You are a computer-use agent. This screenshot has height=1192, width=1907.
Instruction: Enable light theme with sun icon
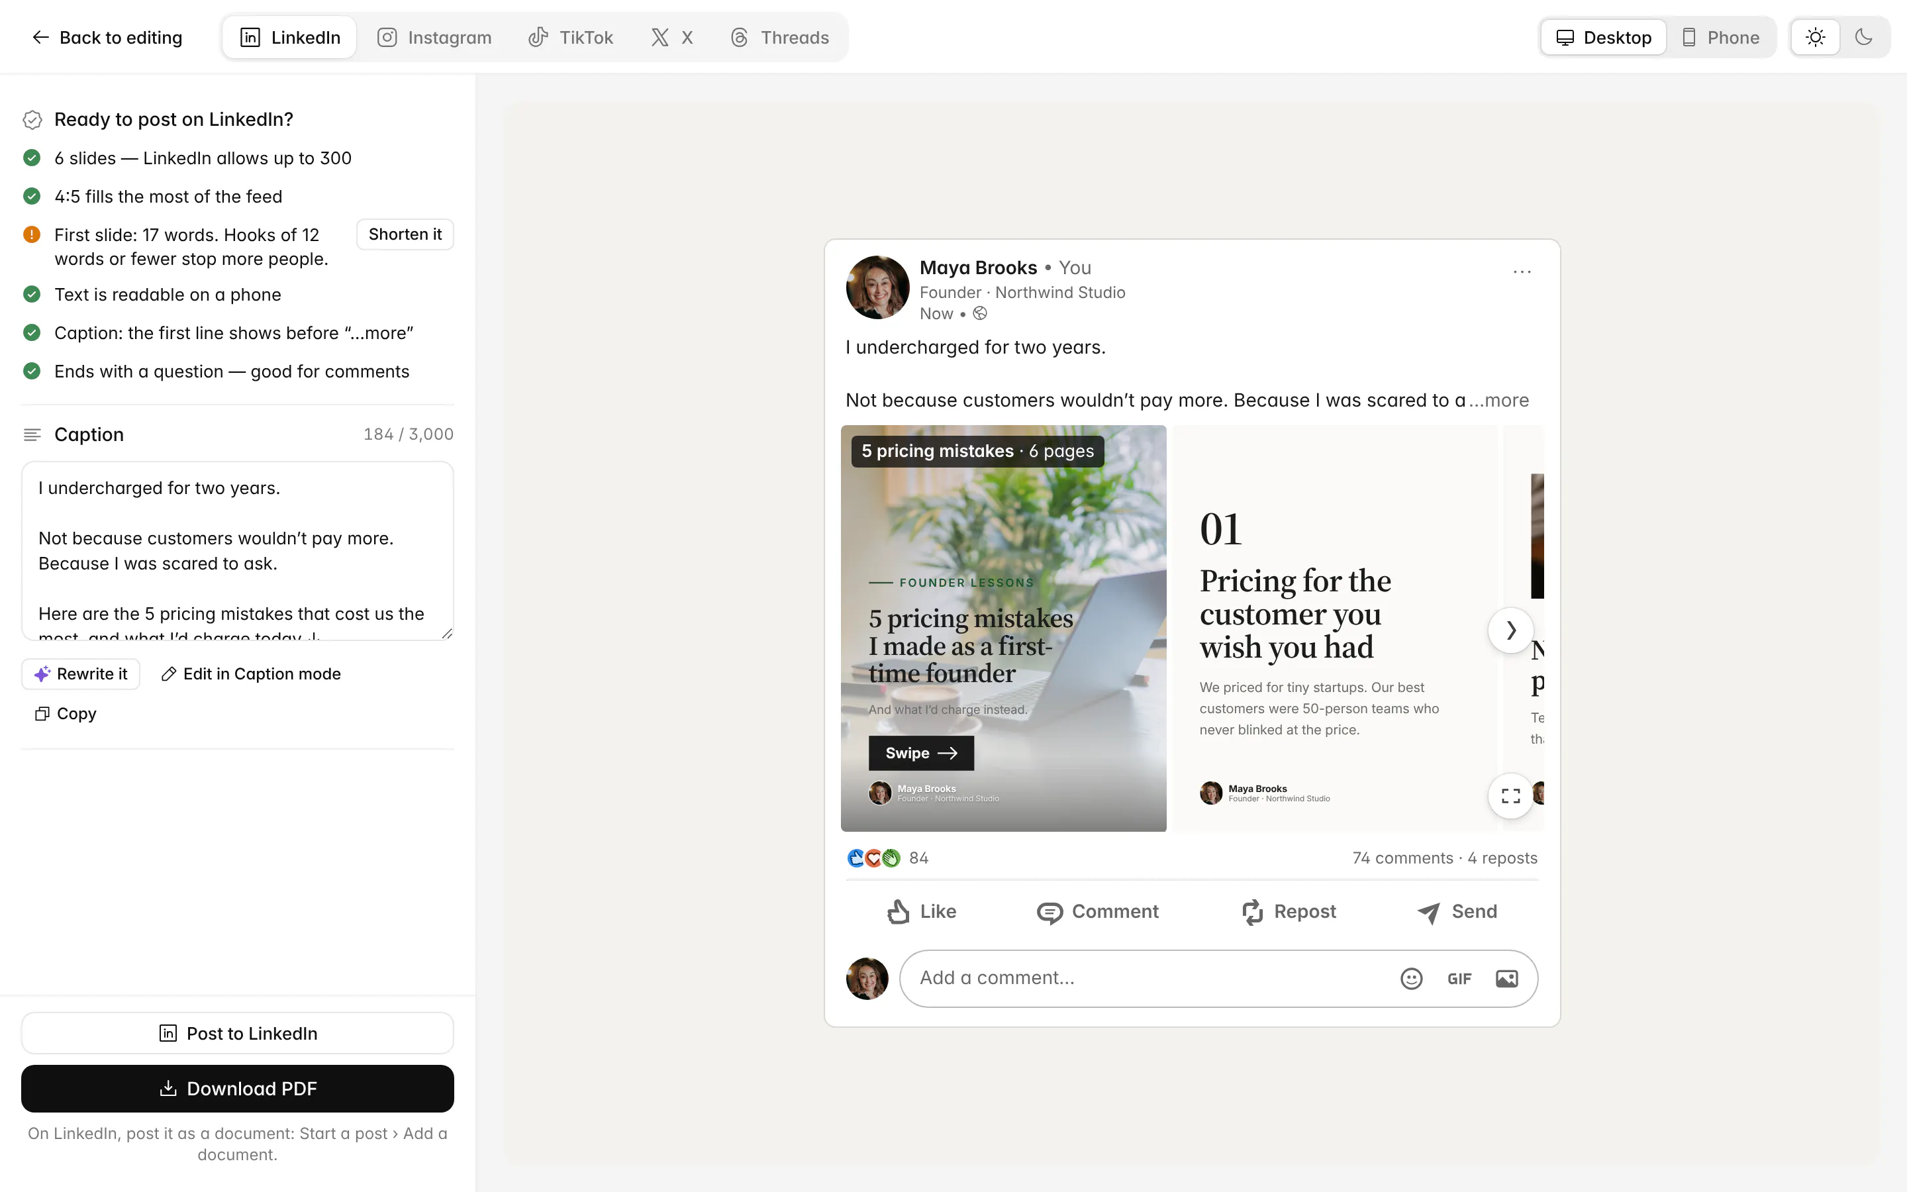point(1816,37)
